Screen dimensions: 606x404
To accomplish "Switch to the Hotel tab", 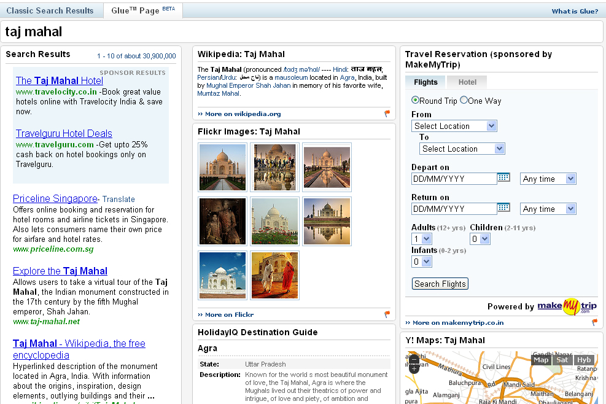I will (467, 82).
